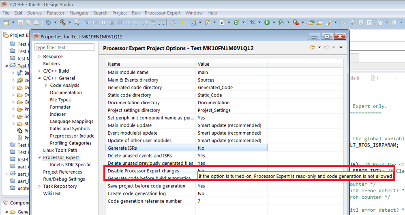Open the Project menu
Image resolution: width=405 pixels, height=215 pixels.
[x=119, y=13]
